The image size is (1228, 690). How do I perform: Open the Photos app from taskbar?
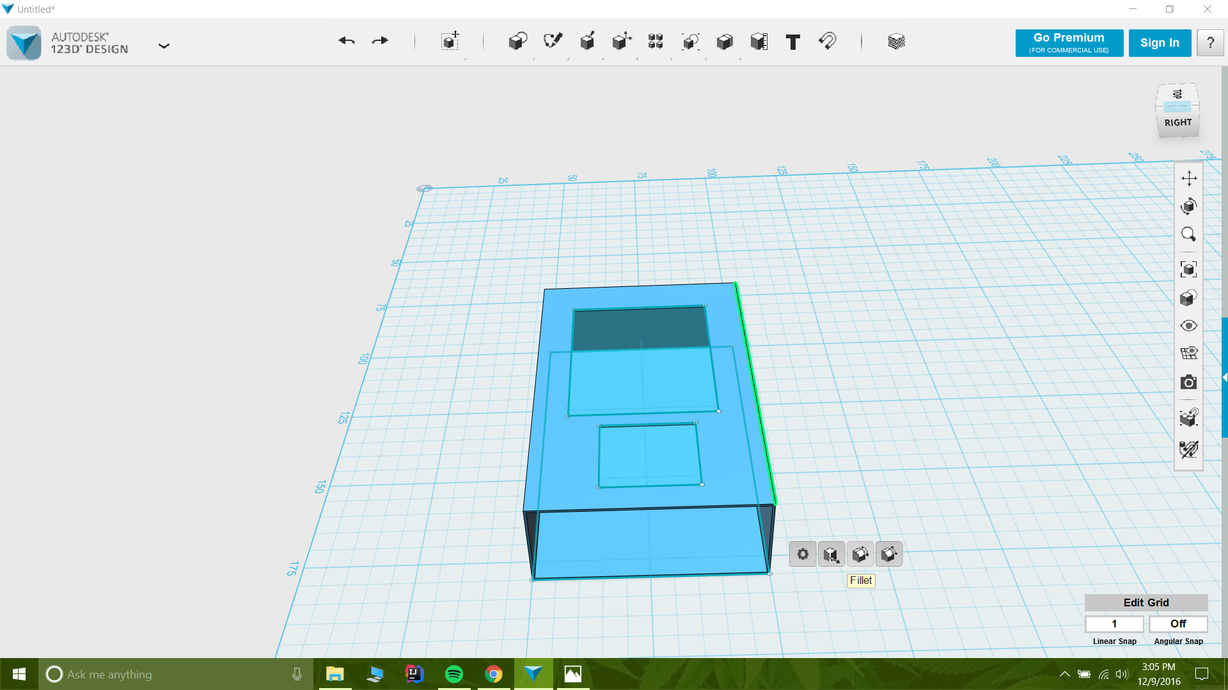[x=573, y=674]
